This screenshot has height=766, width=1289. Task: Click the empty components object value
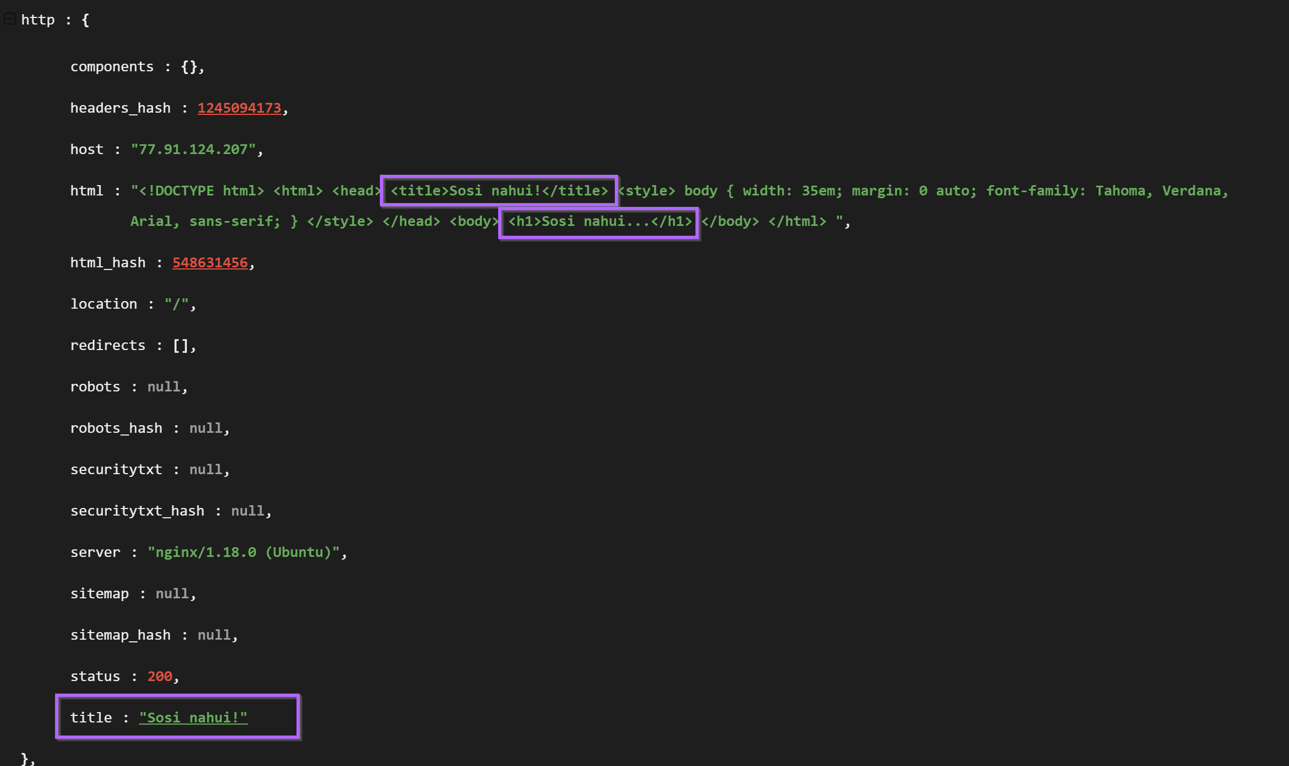[189, 67]
